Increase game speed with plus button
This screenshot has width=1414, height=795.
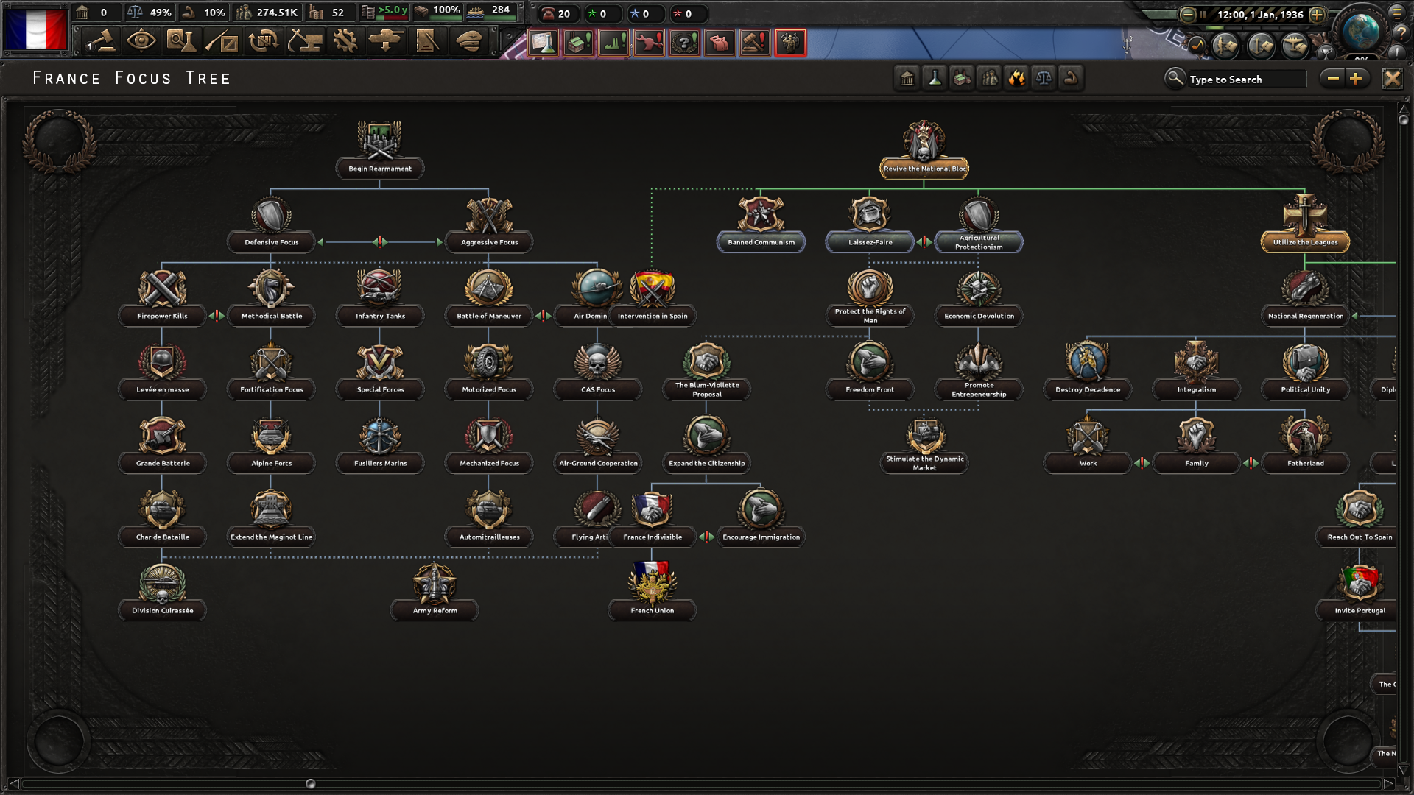coord(1318,14)
